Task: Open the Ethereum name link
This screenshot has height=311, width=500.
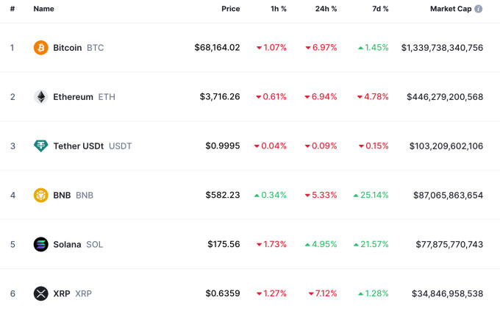Action: click(x=73, y=97)
